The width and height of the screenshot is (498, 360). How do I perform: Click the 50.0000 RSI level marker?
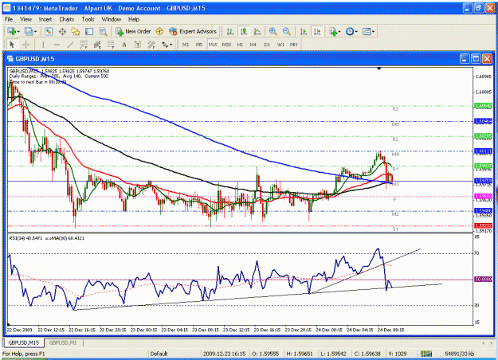pyautogui.click(x=483, y=279)
